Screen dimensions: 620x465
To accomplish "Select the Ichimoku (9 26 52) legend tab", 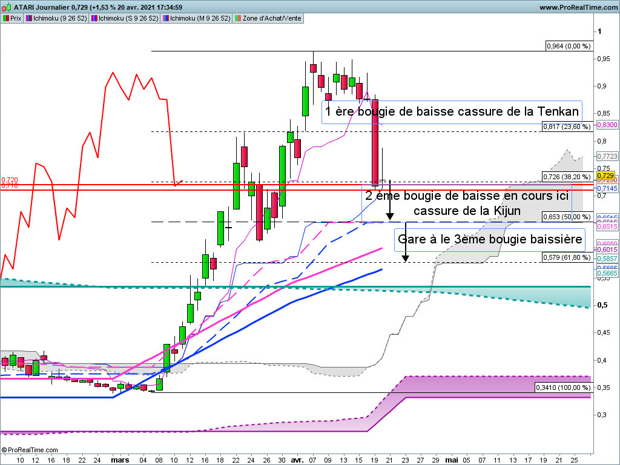I will pyautogui.click(x=56, y=18).
